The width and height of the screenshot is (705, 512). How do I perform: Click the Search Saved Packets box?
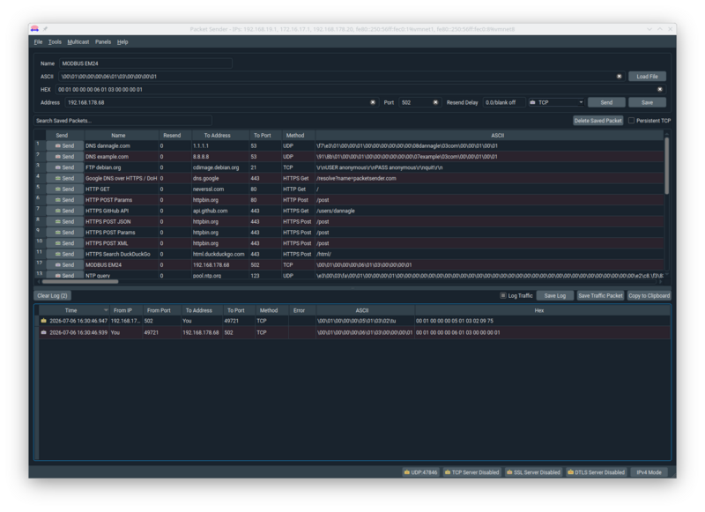(122, 121)
